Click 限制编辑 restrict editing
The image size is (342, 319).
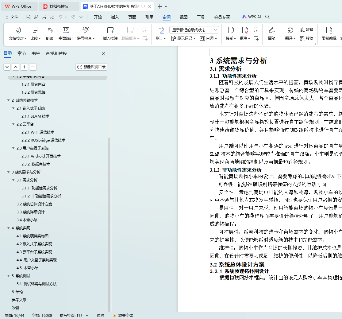click(329, 34)
